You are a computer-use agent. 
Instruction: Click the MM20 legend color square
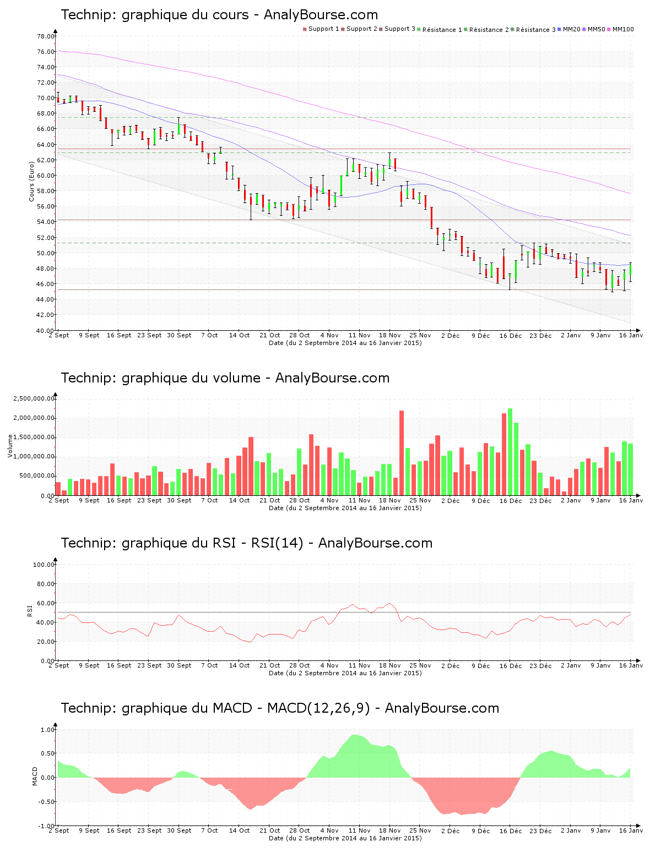560,29
